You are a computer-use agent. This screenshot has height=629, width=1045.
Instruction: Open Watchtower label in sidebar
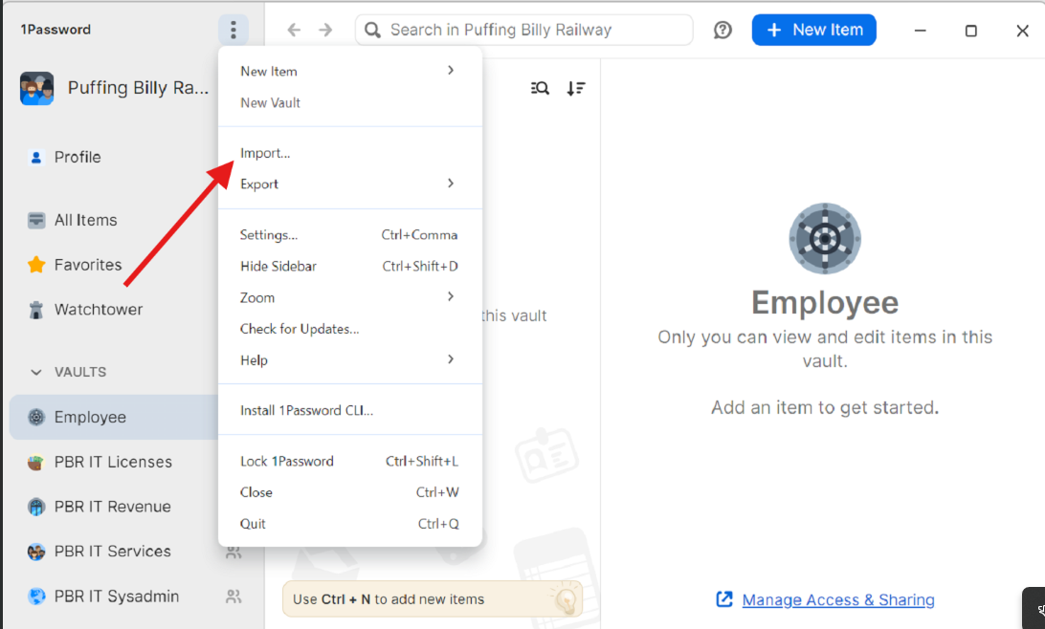99,310
